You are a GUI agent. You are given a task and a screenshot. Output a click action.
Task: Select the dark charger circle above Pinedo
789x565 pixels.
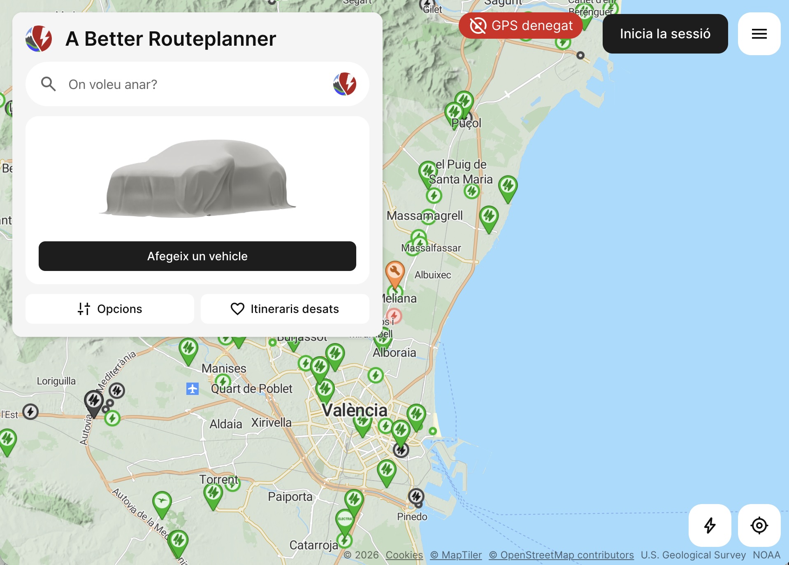tap(416, 496)
